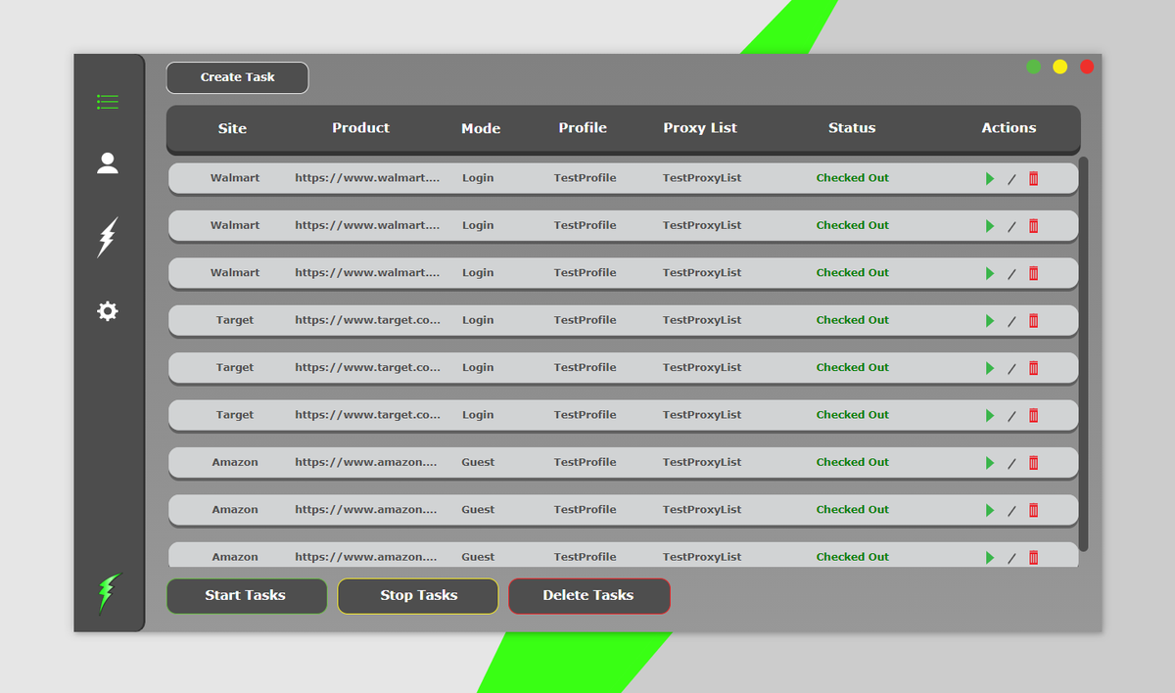
Task: Edit the first Walmart task
Action: (x=1011, y=179)
